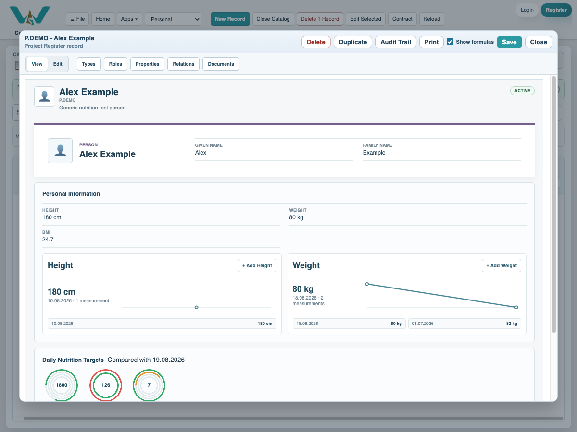Click the BMI value 24.7
This screenshot has height=432, width=577.
(48, 240)
